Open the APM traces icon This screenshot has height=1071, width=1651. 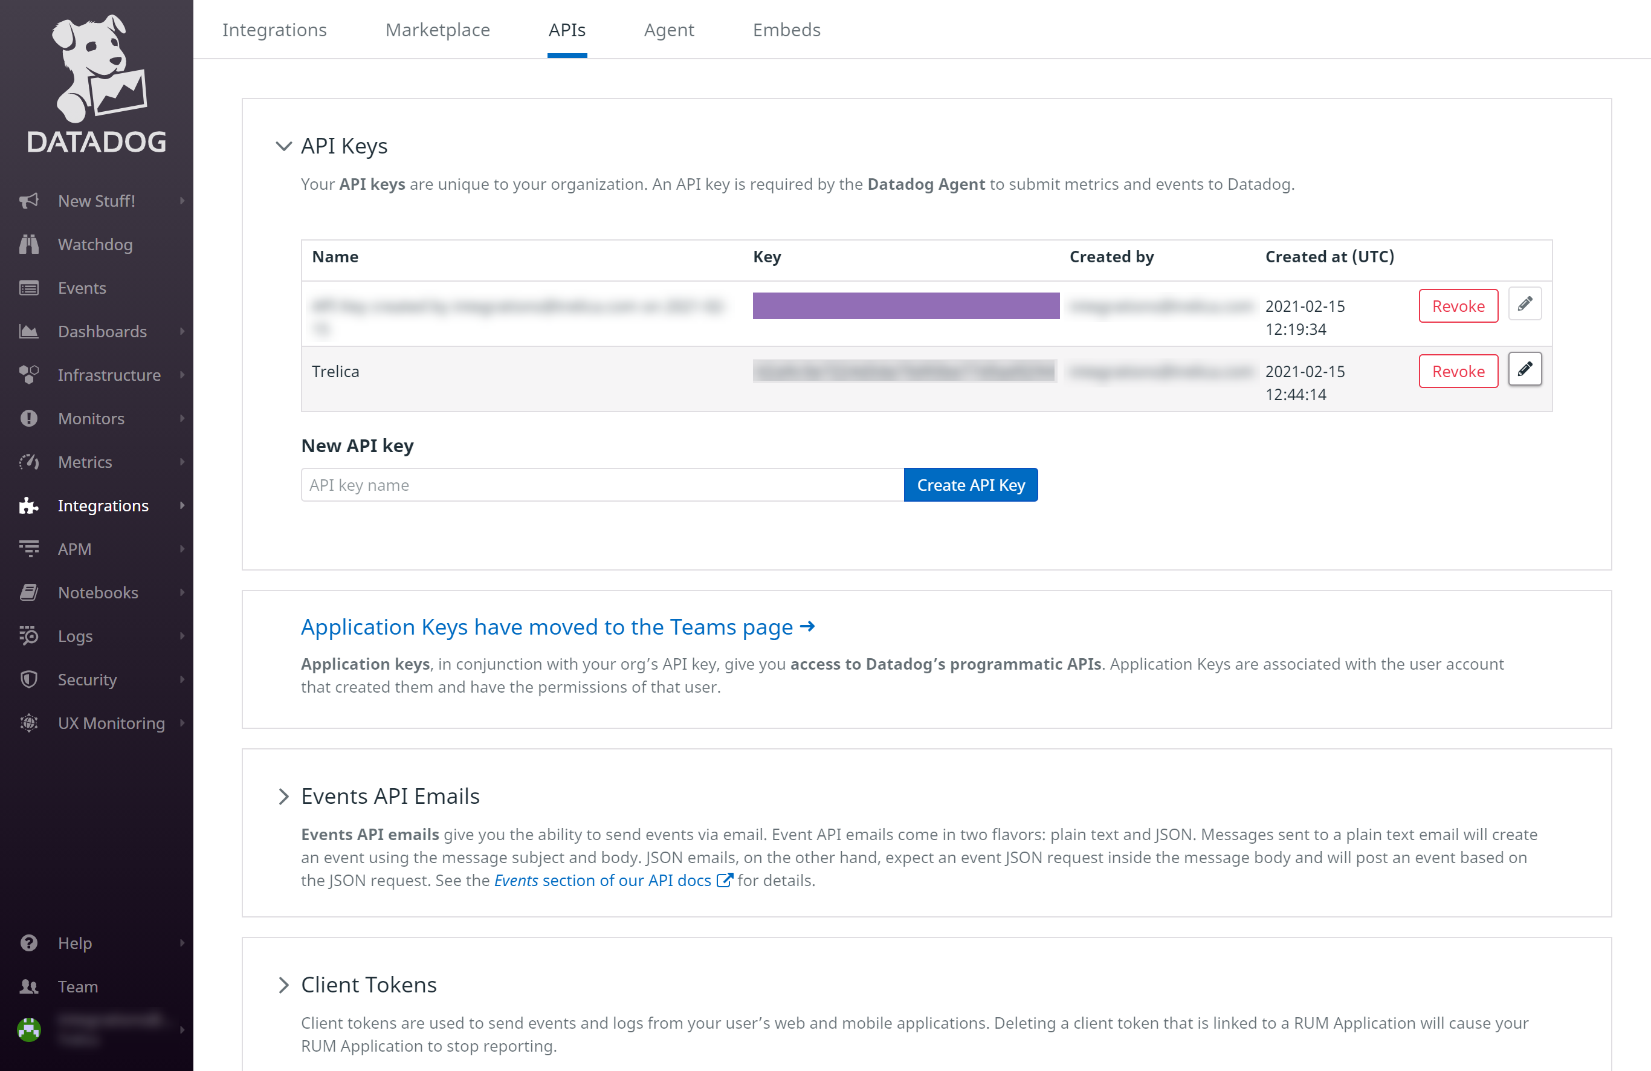pos(28,549)
